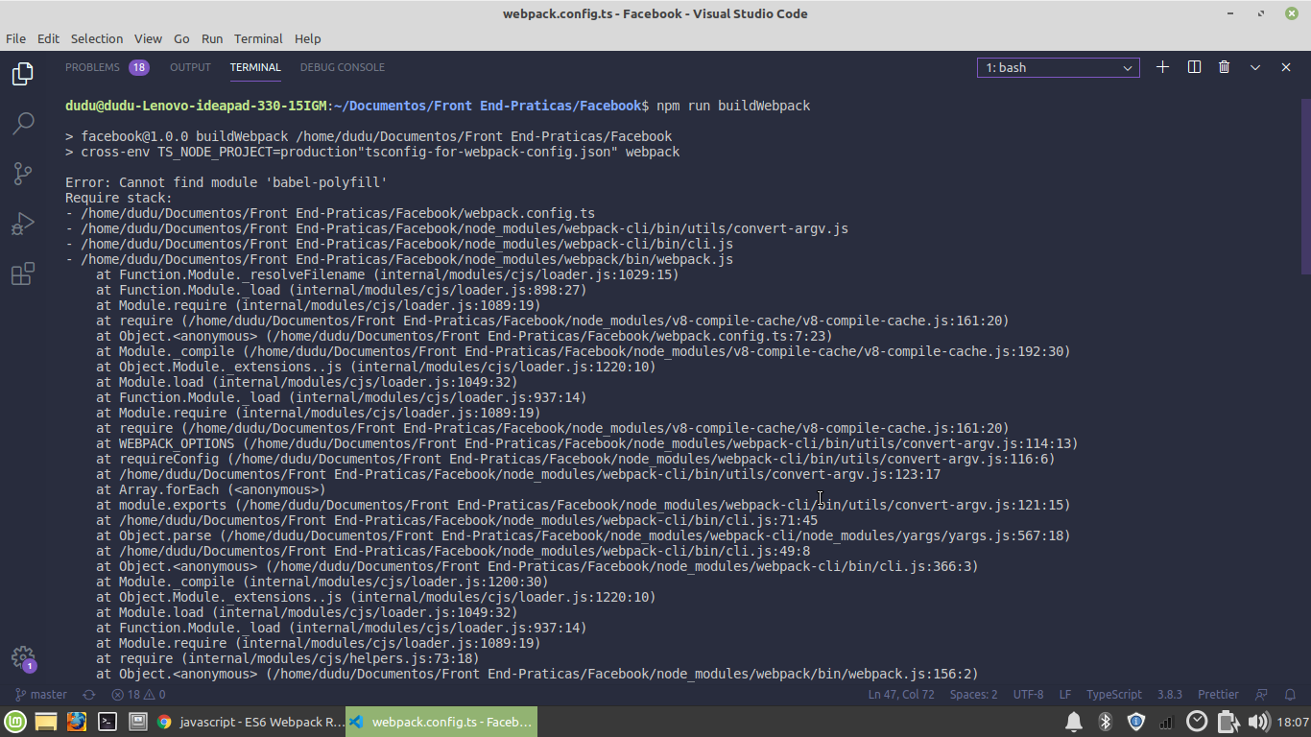Open notifications bell in VS Code status bar
Viewport: 1311px width, 737px height.
(1289, 694)
